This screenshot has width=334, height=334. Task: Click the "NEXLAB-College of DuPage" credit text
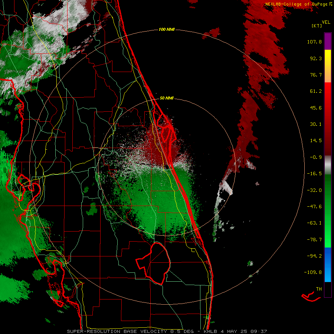click(297, 4)
